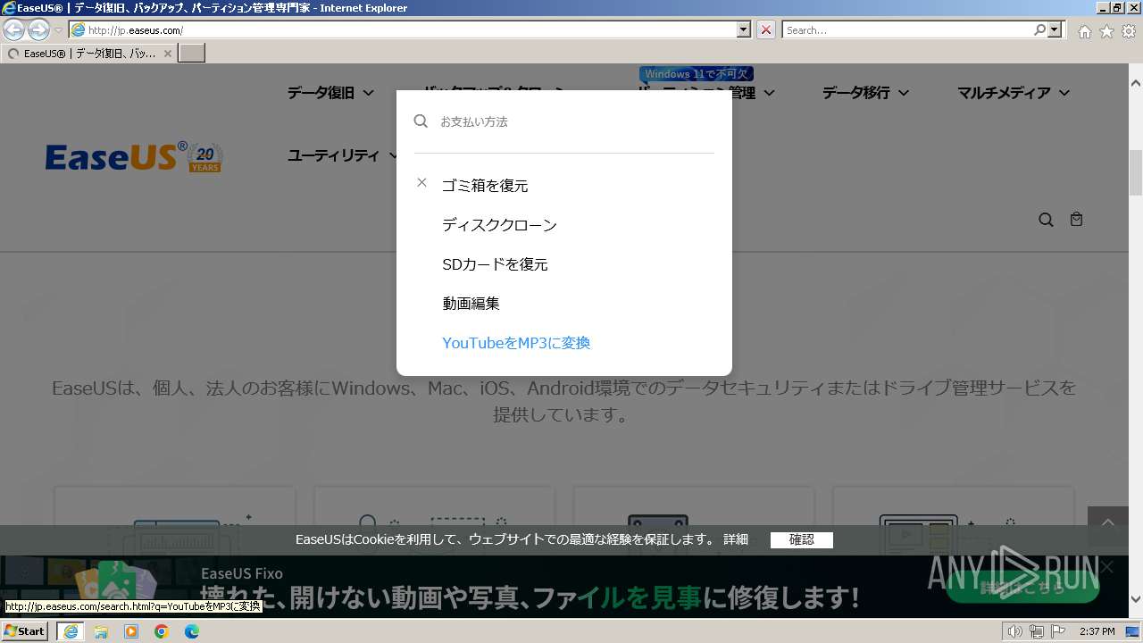The width and height of the screenshot is (1143, 643).
Task: Click the IE Search... box
Action: pyautogui.click(x=907, y=29)
